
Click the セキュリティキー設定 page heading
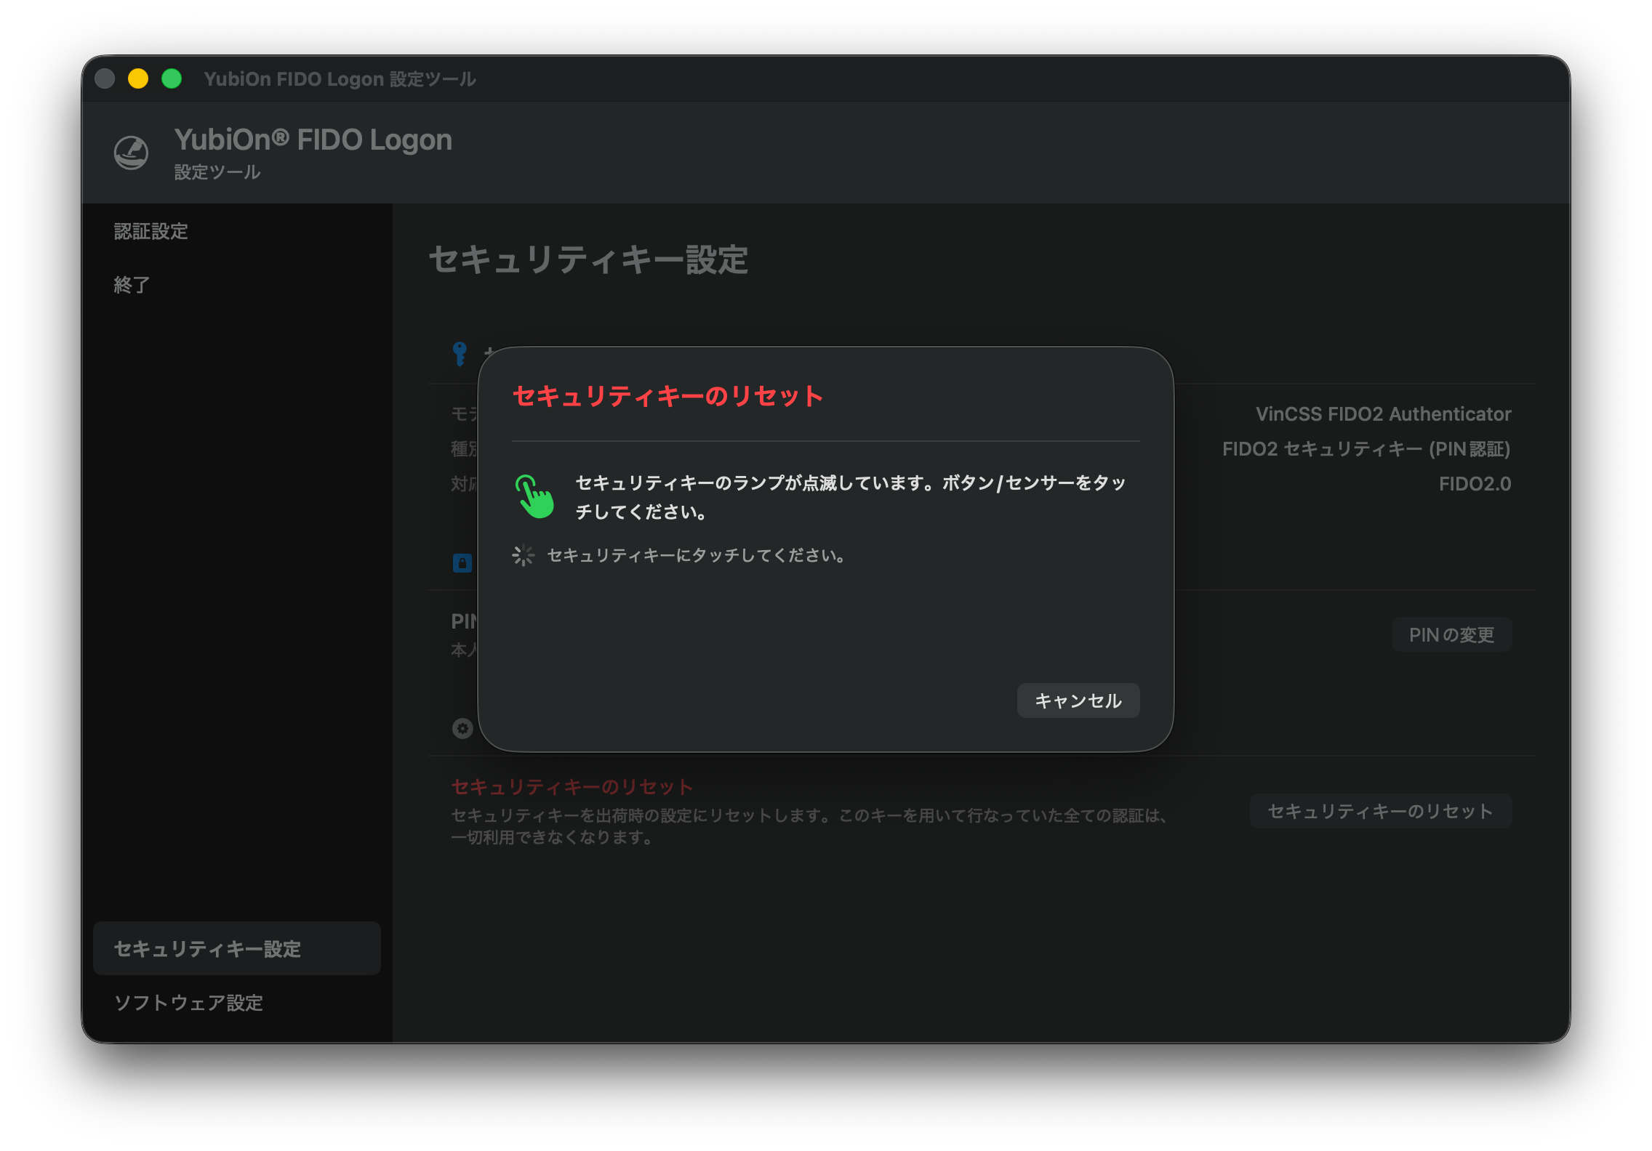[x=588, y=259]
